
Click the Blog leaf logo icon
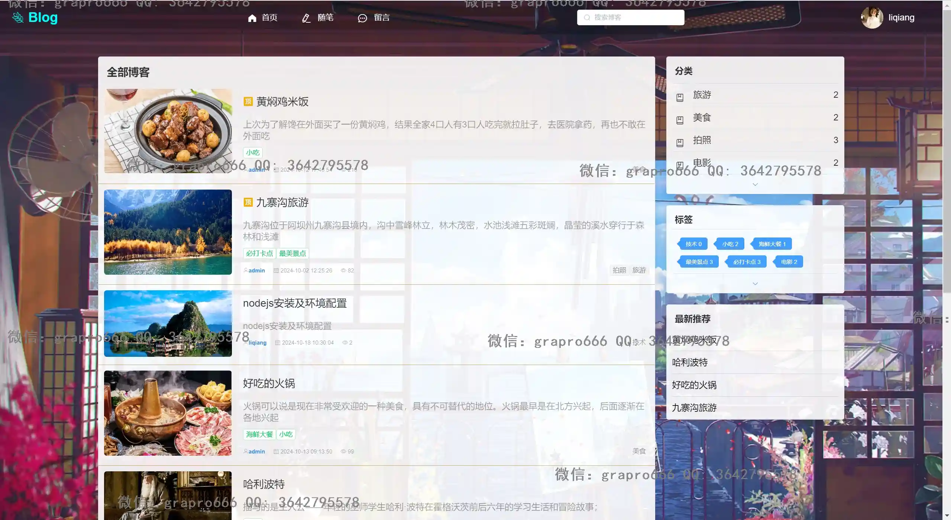point(18,17)
